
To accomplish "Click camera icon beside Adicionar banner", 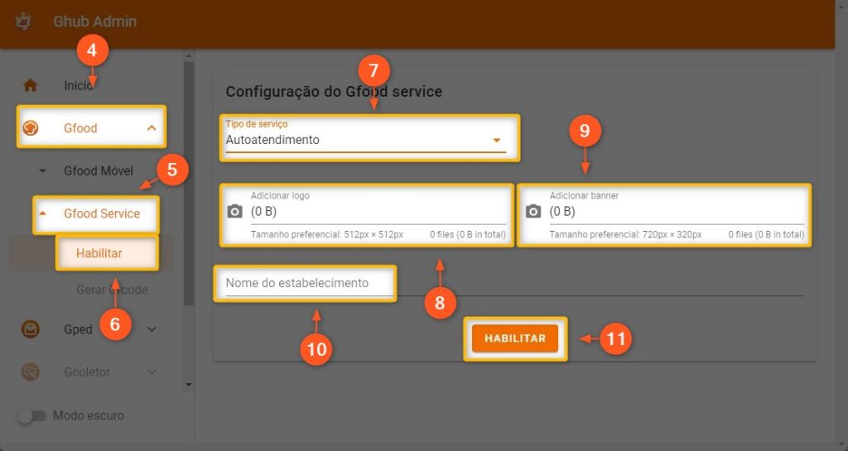I will tap(533, 212).
